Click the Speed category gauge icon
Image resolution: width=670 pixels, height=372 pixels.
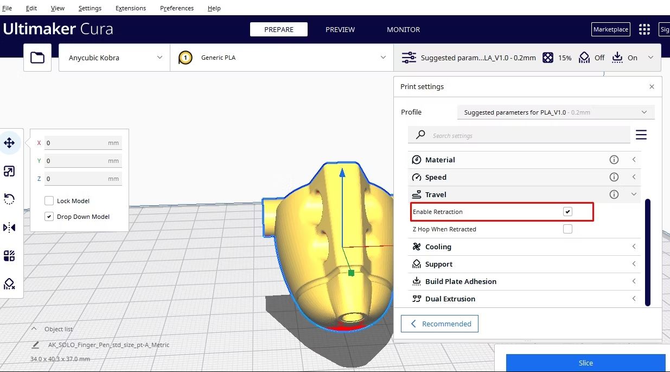[x=417, y=177]
